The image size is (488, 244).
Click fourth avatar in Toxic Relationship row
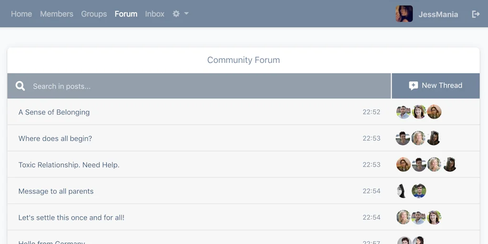450,164
